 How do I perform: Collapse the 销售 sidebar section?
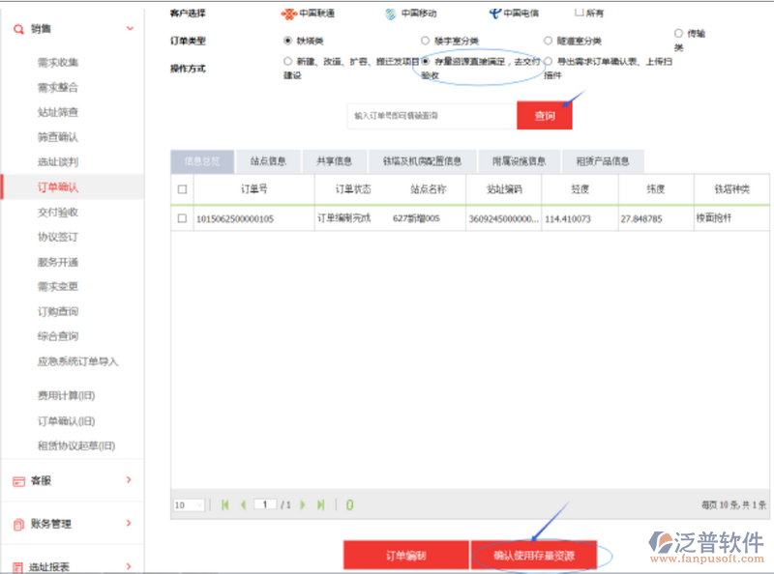[131, 29]
